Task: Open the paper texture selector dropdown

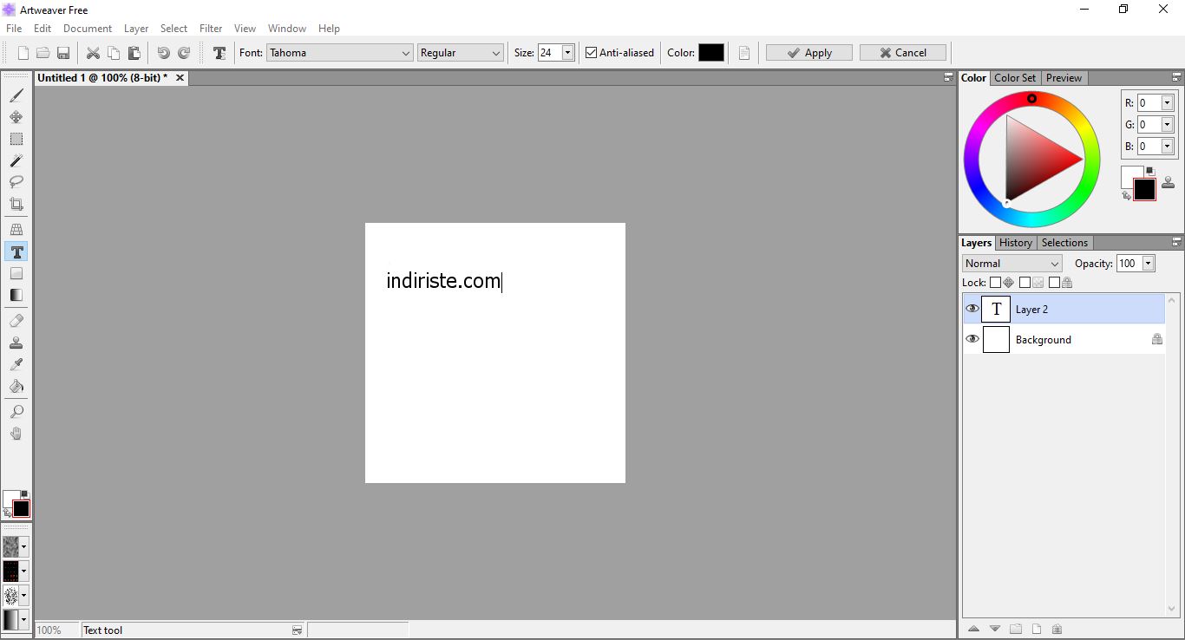Action: click(24, 546)
